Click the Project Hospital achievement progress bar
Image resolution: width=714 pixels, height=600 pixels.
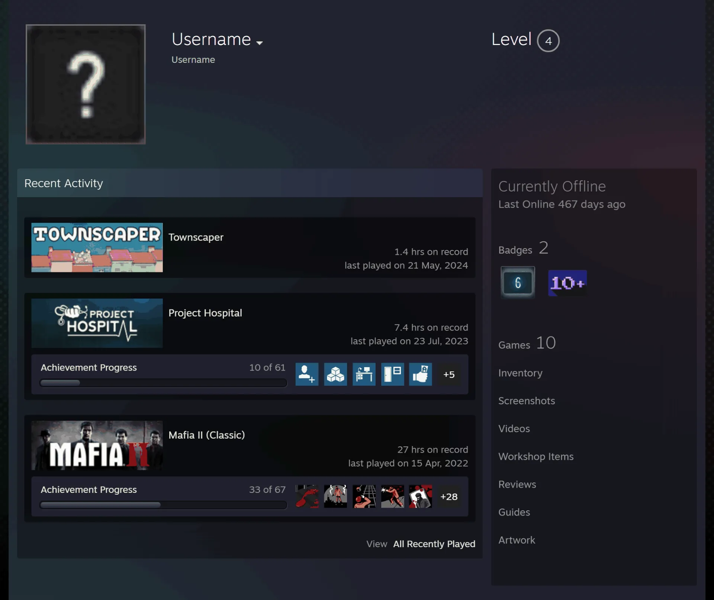(163, 383)
